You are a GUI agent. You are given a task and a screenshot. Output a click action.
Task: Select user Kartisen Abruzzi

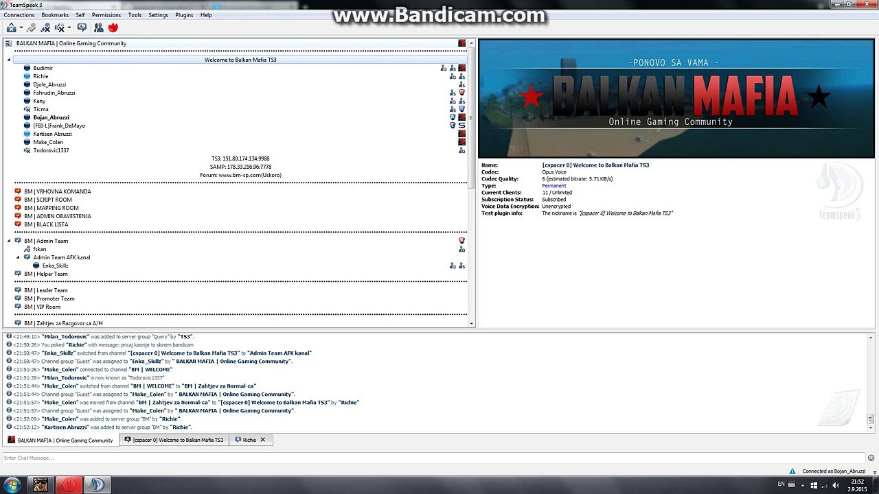coord(52,134)
